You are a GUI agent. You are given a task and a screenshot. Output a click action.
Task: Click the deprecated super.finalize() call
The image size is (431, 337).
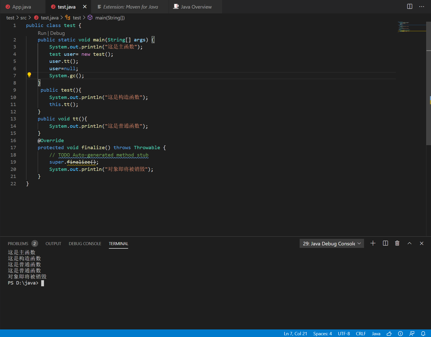coord(74,162)
